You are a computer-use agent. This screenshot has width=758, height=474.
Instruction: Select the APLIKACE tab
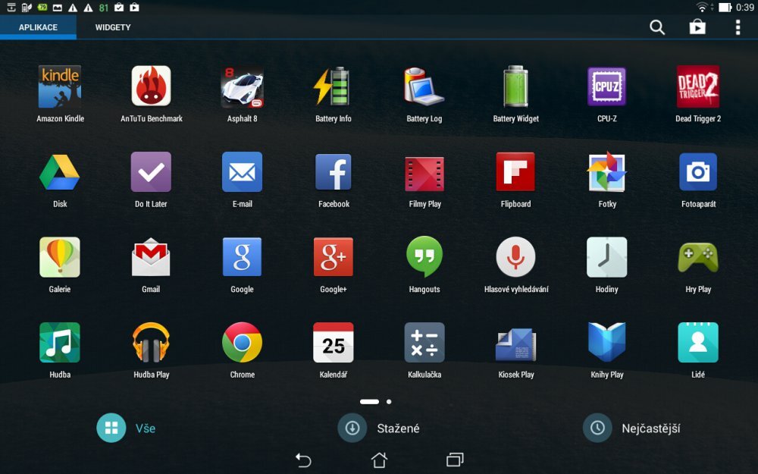tap(38, 27)
